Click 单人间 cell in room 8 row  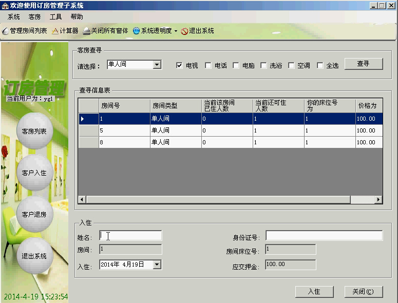click(176, 142)
